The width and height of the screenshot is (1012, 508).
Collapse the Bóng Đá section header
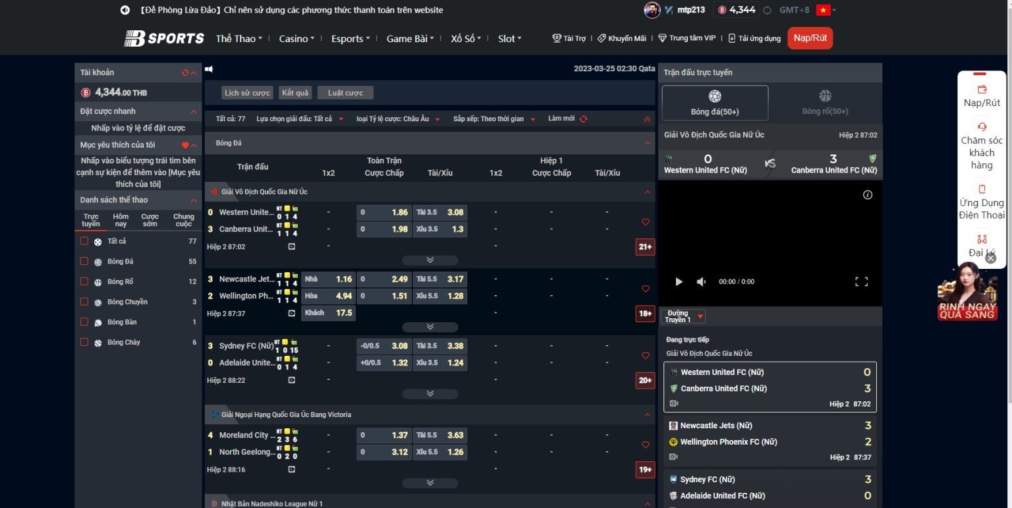(647, 143)
